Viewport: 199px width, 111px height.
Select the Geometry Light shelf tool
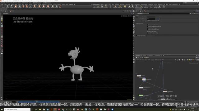tap(110, 6)
